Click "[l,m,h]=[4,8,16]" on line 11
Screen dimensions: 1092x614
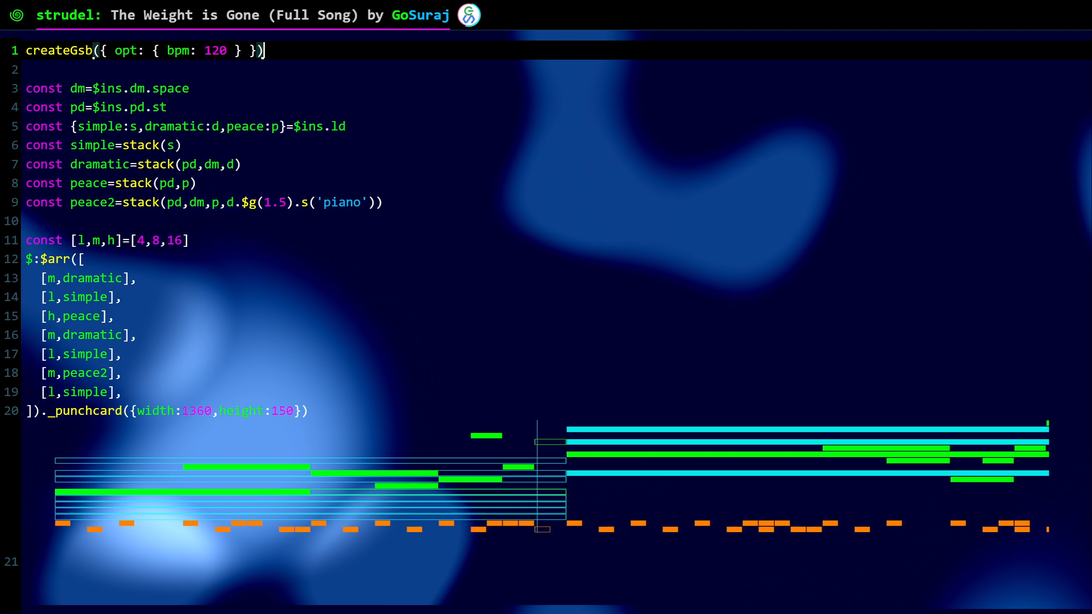(x=130, y=240)
